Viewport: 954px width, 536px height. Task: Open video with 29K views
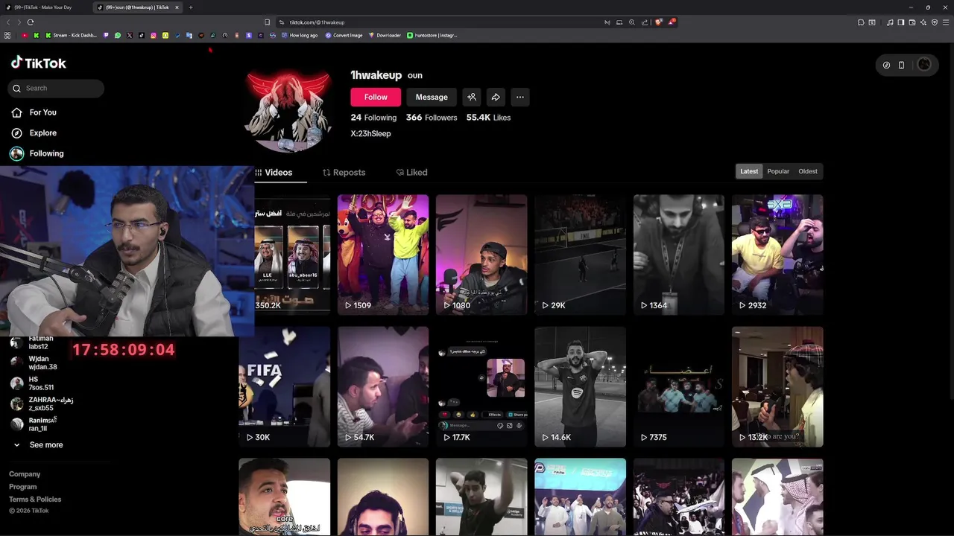coord(580,255)
